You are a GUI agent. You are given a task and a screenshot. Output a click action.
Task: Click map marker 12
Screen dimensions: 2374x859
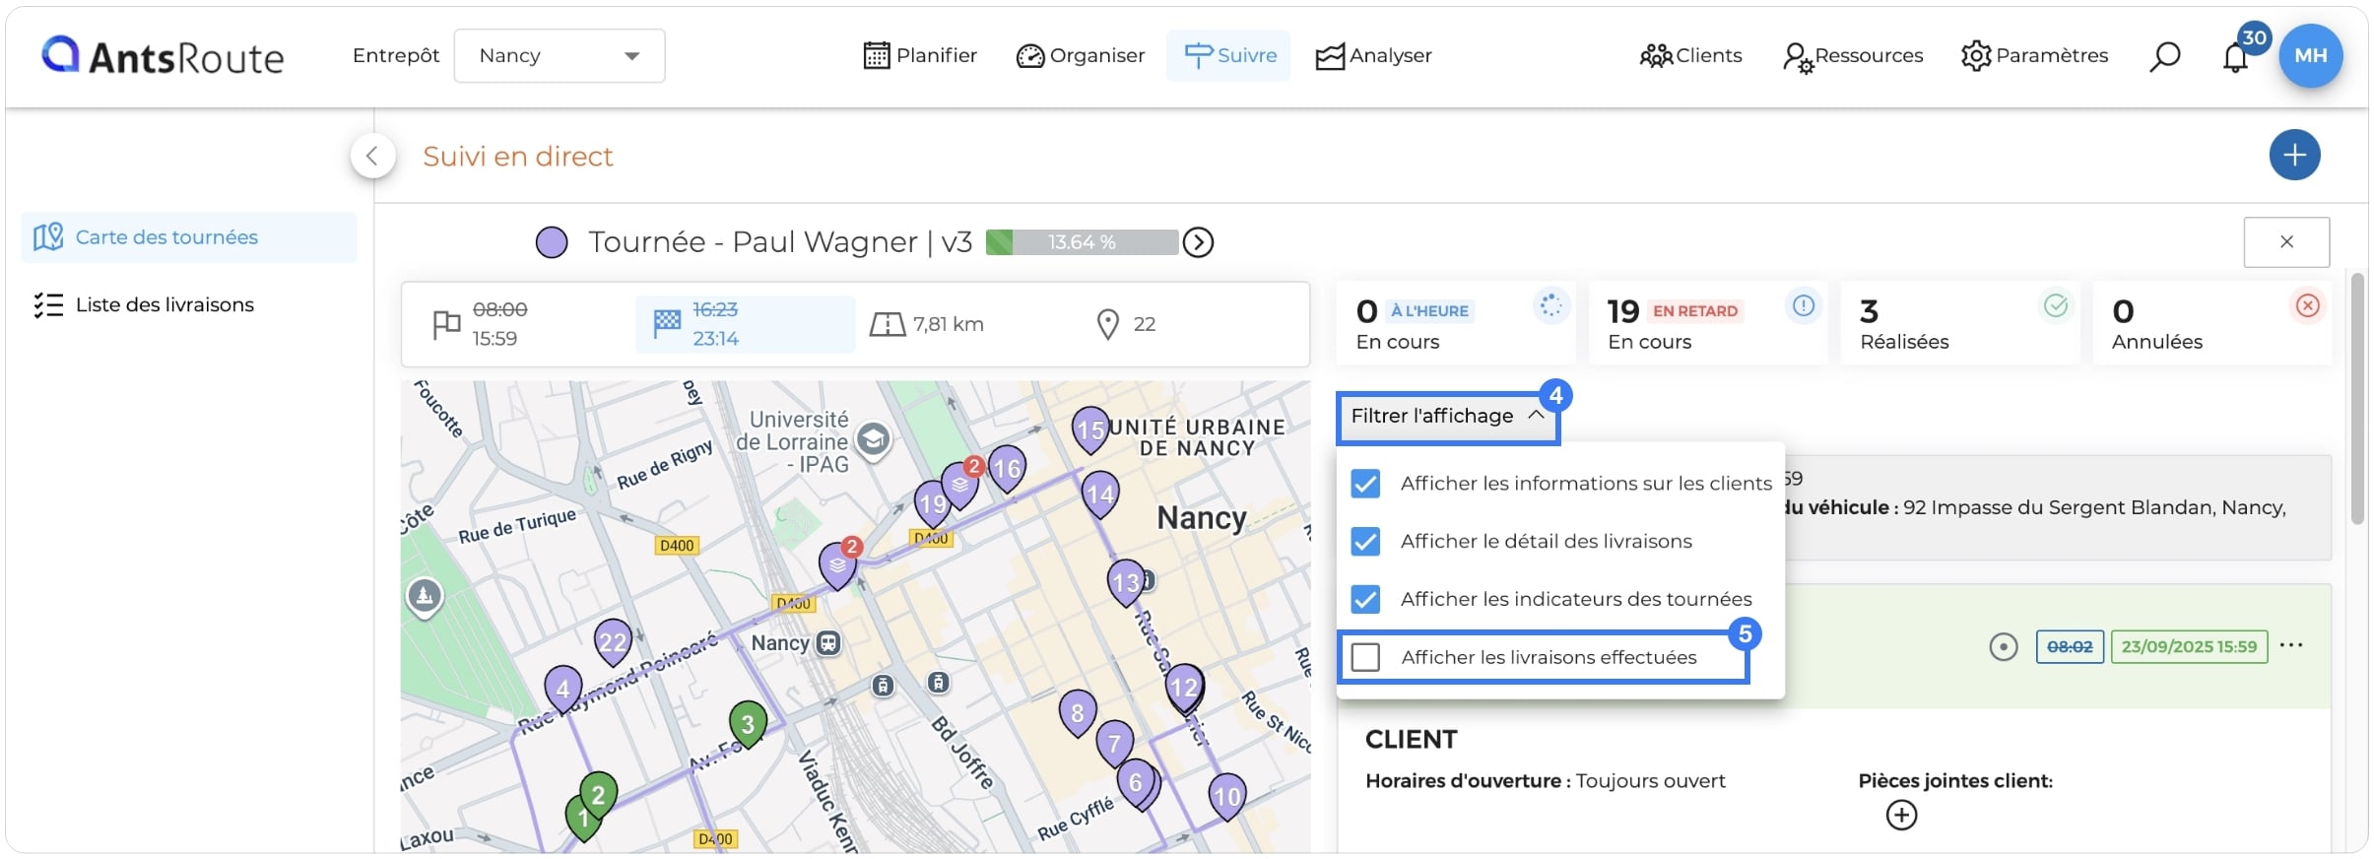[1184, 687]
